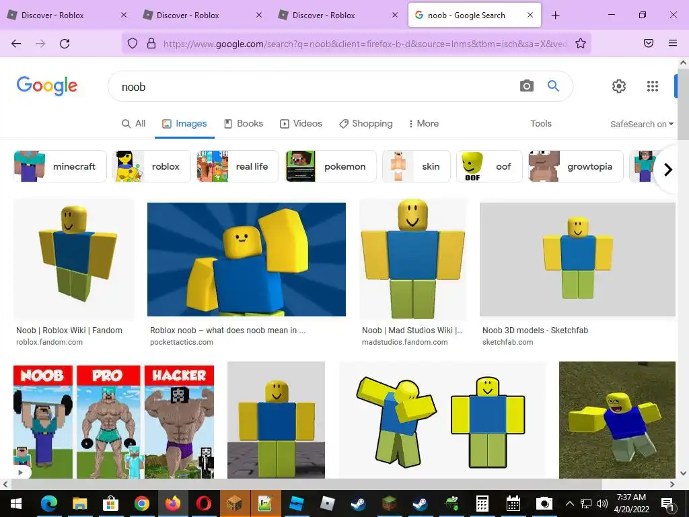Screen dimensions: 689x517
Task: View the waving noob on blue background
Action: [x=246, y=259]
